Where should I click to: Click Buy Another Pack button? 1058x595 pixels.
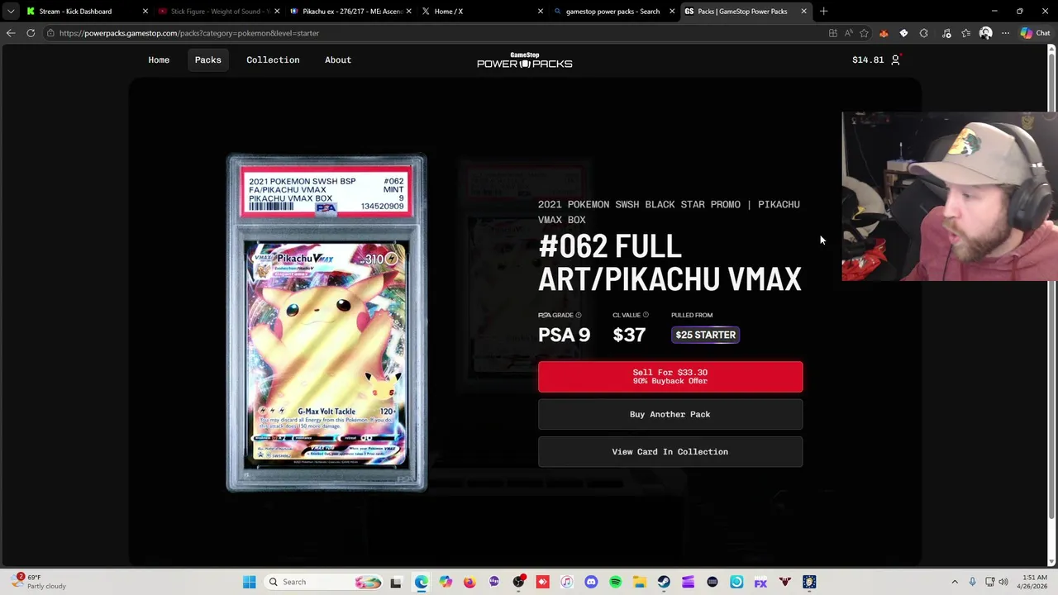point(670,414)
